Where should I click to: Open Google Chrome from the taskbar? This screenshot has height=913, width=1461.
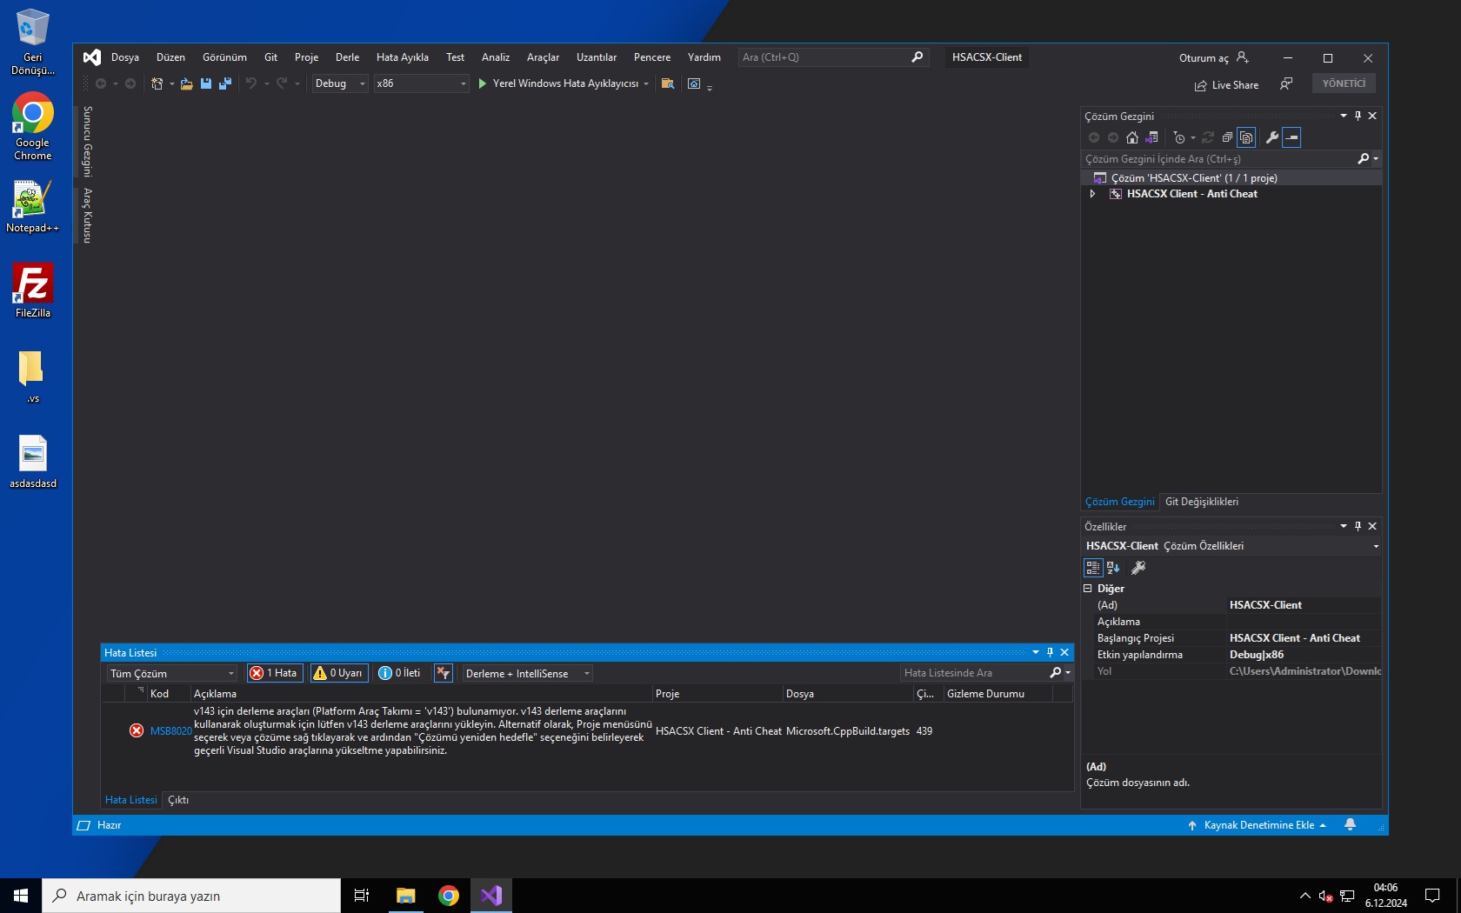tap(449, 896)
